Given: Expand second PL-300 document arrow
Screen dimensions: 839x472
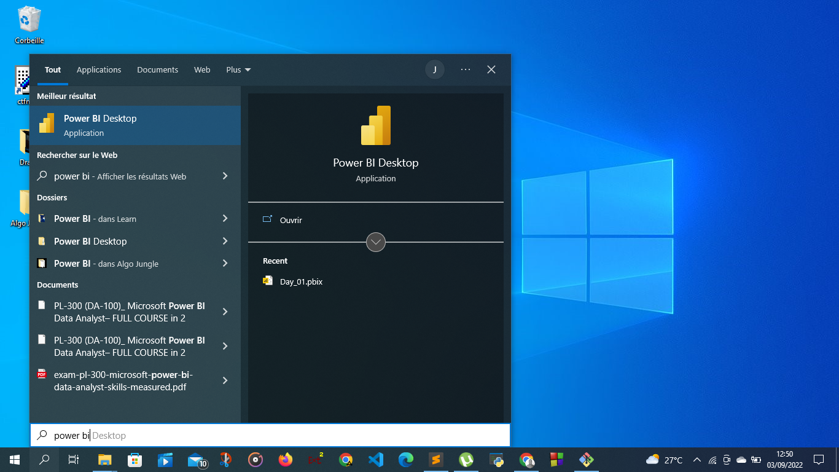Looking at the screenshot, I should 225,346.
